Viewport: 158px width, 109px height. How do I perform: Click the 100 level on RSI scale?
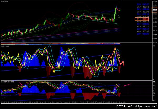[154, 46]
